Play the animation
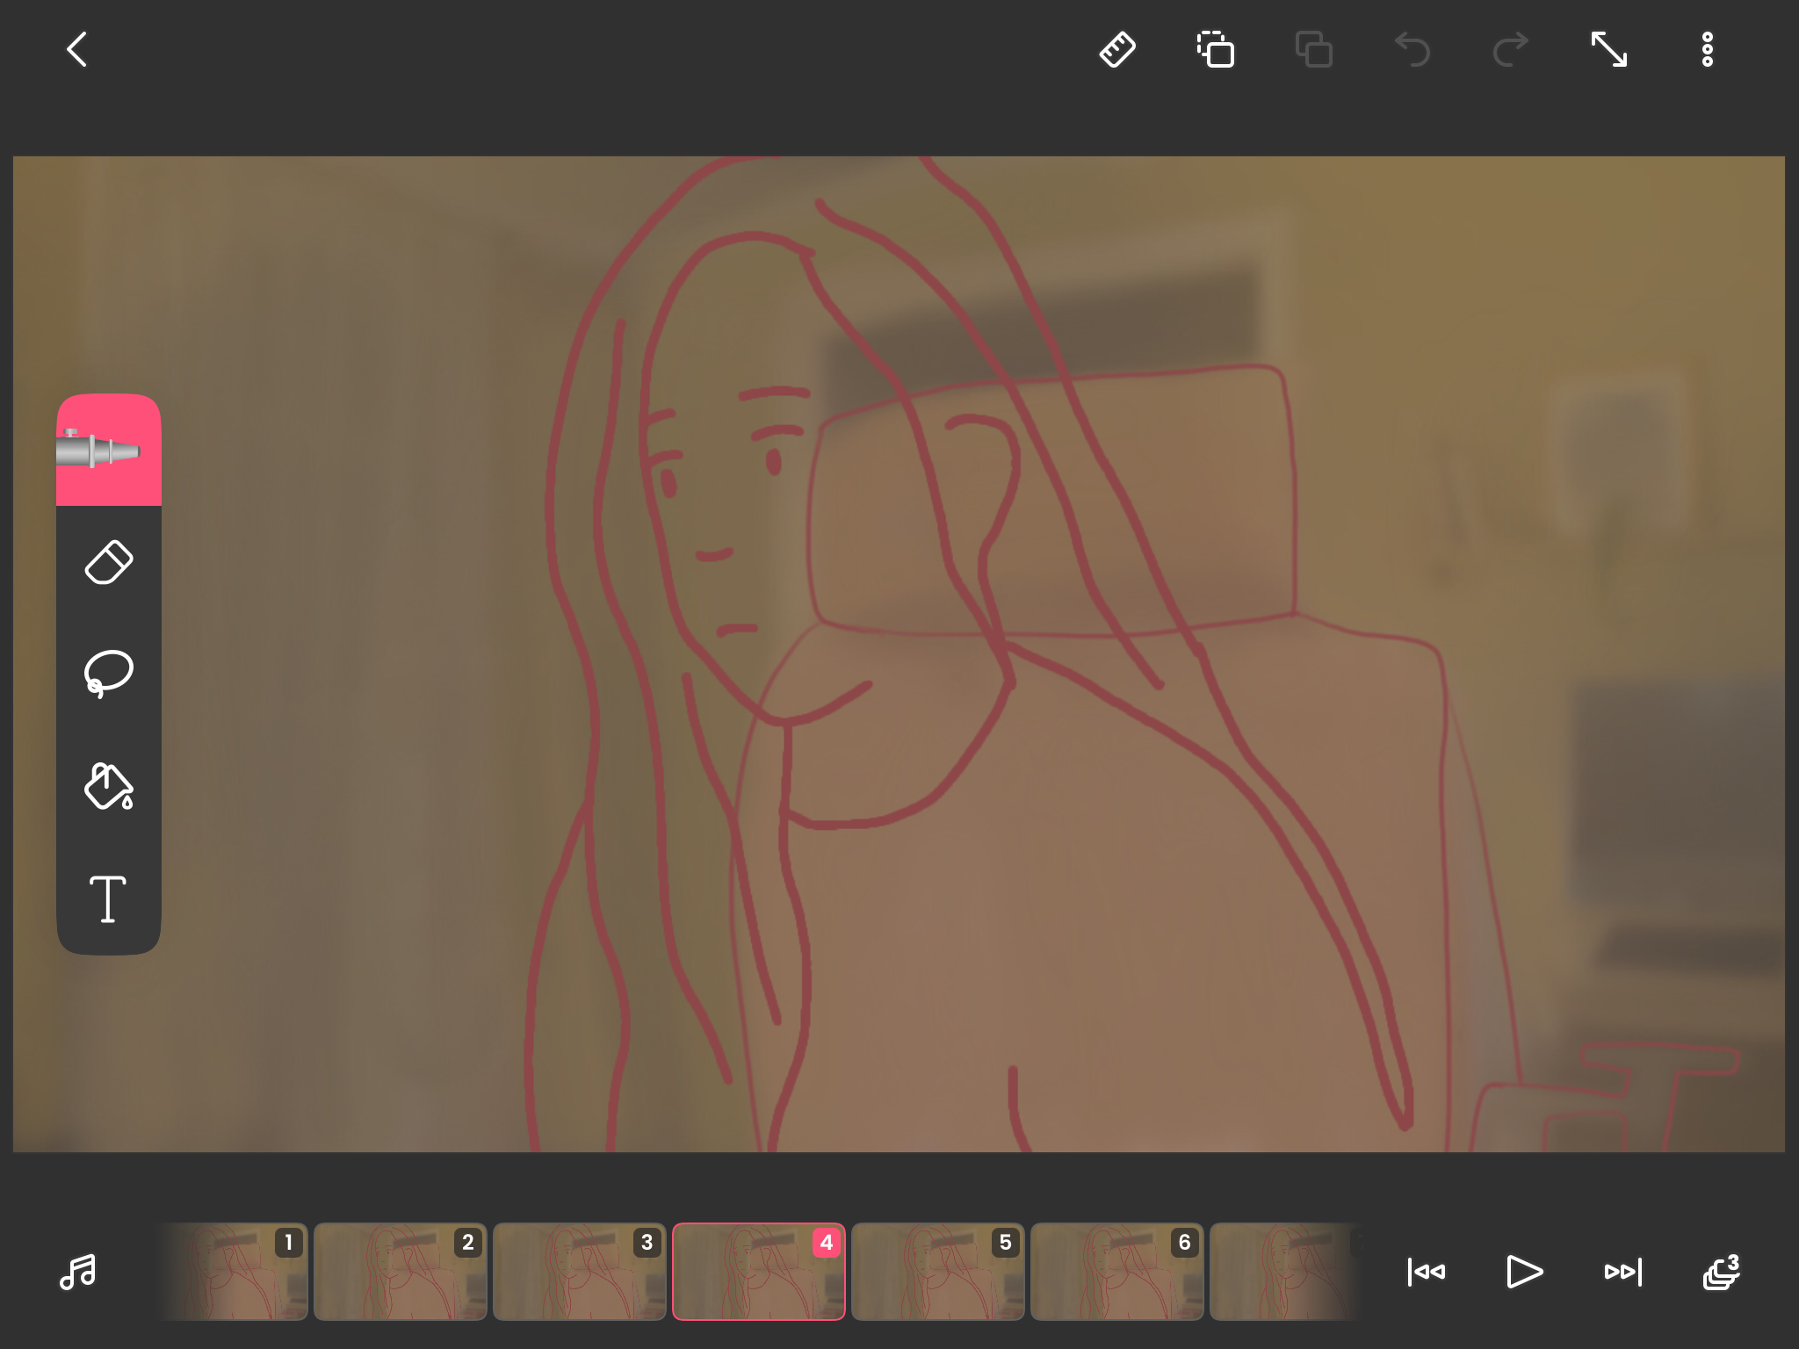 [x=1524, y=1272]
